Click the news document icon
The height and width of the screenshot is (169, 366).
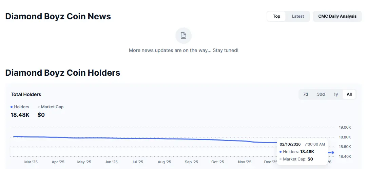tap(184, 36)
